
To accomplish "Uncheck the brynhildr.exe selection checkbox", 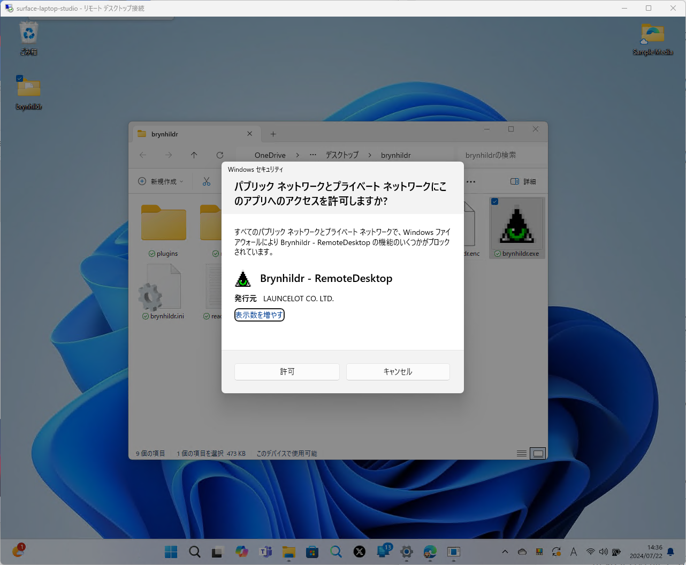I will 494,201.
